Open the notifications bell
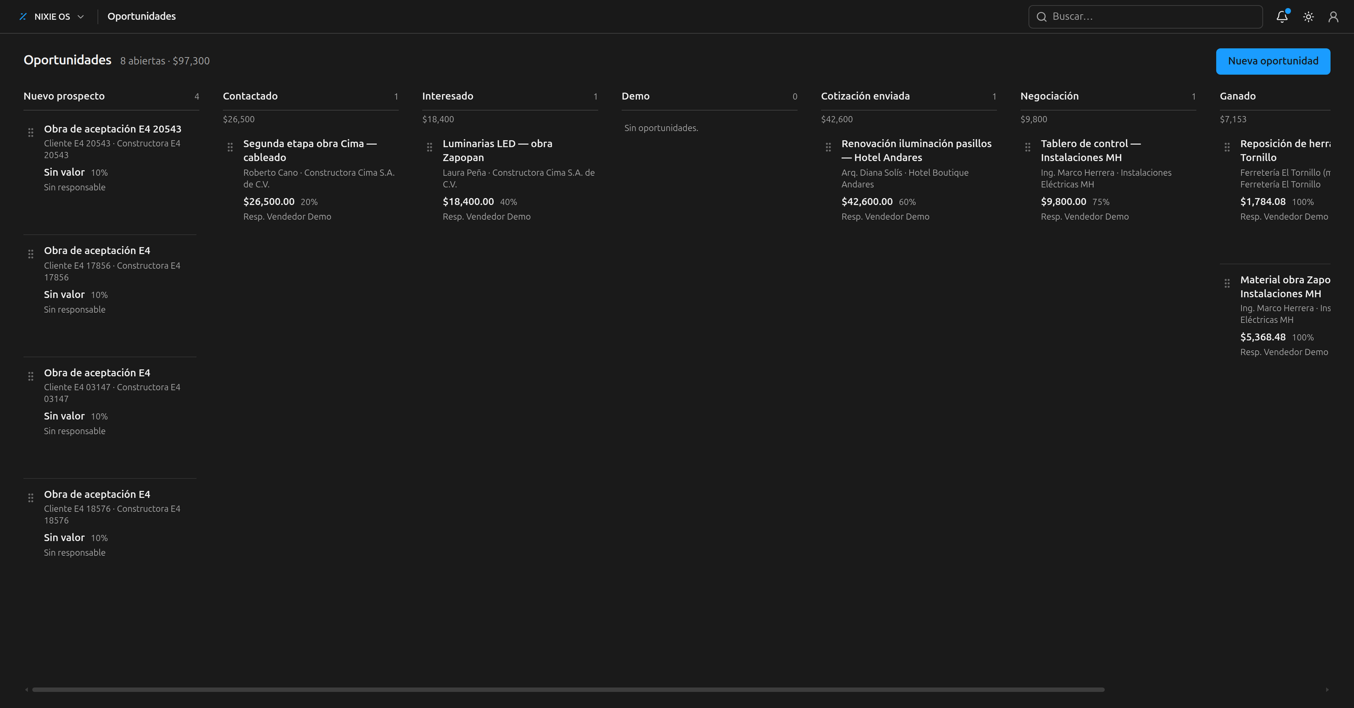Image resolution: width=1354 pixels, height=708 pixels. point(1282,17)
